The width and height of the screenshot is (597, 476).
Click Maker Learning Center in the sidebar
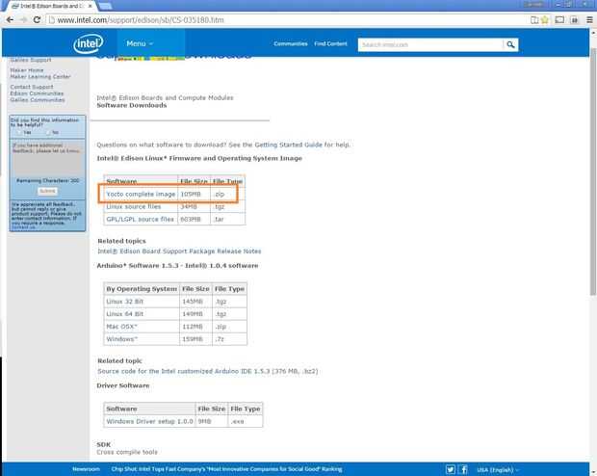click(x=40, y=76)
